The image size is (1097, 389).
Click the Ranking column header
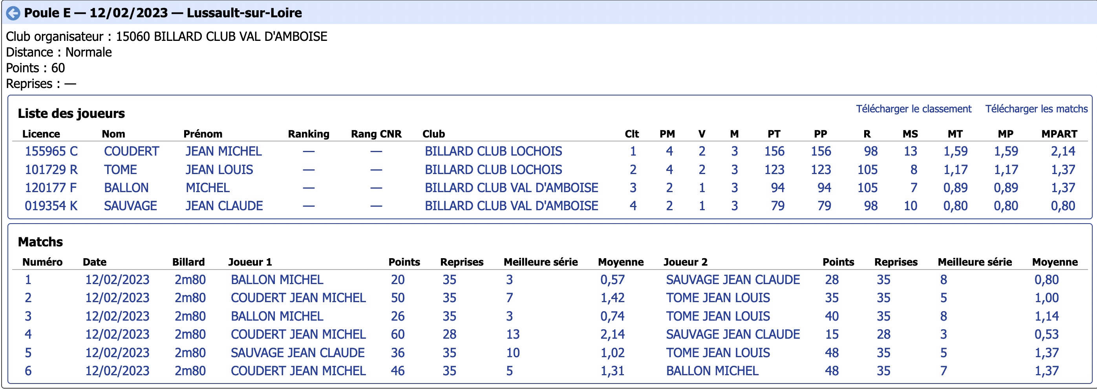coord(309,134)
